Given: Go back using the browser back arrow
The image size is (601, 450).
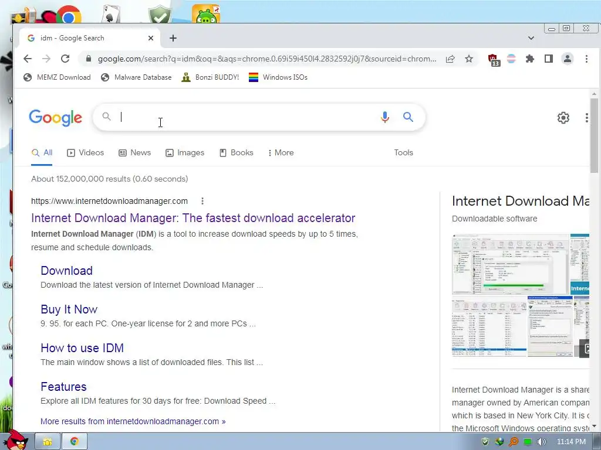Looking at the screenshot, I should point(28,59).
